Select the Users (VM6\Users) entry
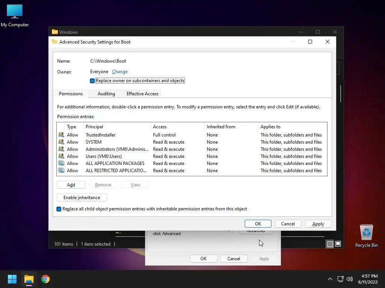The height and width of the screenshot is (288, 385). 192,156
